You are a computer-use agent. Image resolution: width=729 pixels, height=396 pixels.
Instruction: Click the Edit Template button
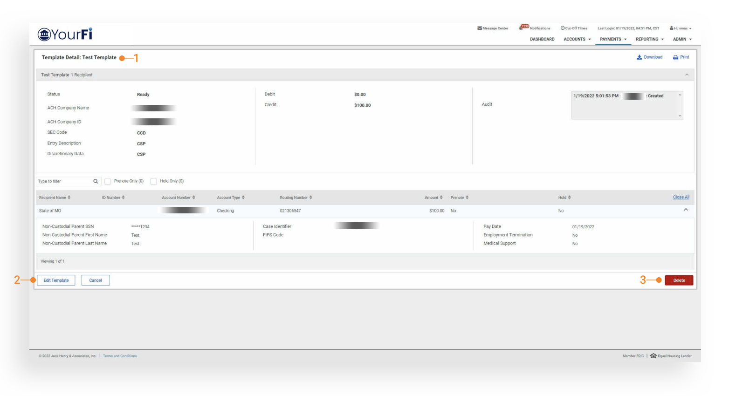click(x=56, y=280)
